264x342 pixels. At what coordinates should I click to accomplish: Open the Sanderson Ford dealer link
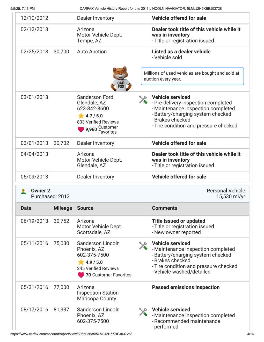(x=95, y=97)
